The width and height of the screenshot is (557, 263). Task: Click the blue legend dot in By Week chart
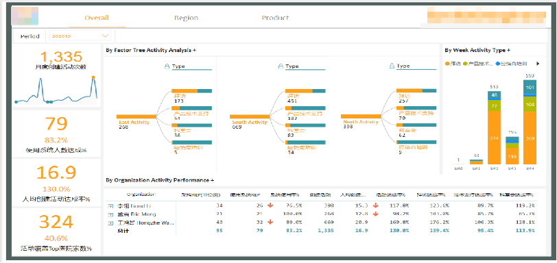tap(498, 64)
